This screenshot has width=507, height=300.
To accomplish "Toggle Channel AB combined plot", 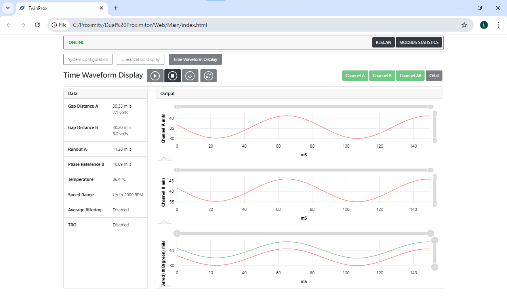I will (410, 76).
